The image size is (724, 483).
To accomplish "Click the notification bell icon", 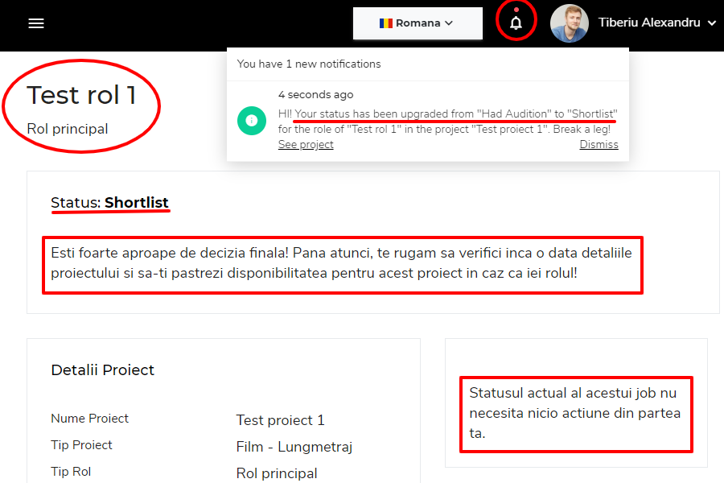I will pos(516,23).
